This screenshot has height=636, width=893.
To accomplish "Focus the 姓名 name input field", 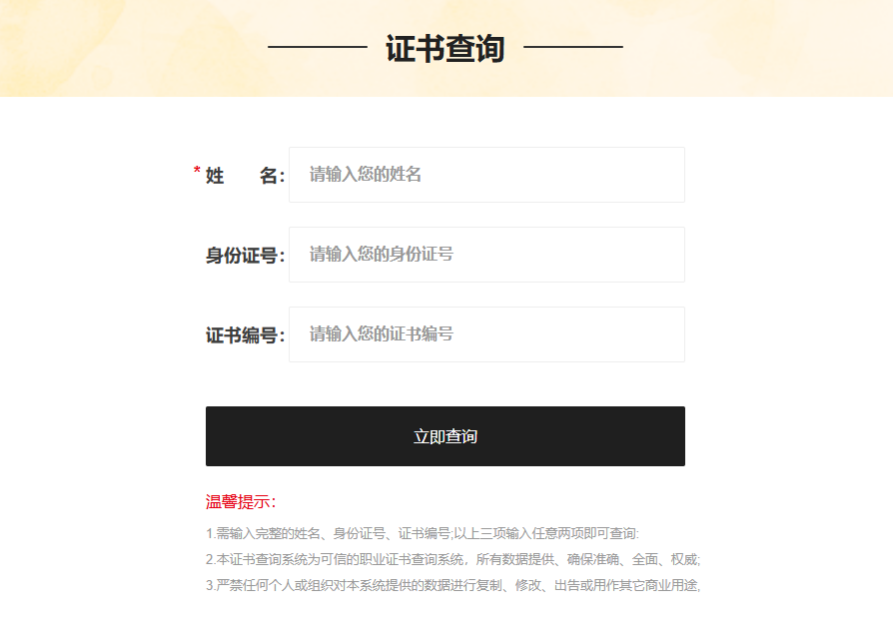I will pyautogui.click(x=486, y=175).
